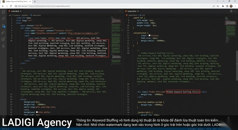The height and width of the screenshot is (130, 238).
Task: Open a new browser tab with plus
Action: click(35, 1)
